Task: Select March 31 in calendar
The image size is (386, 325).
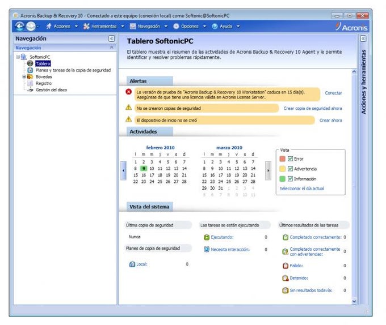Action: click(x=221, y=188)
